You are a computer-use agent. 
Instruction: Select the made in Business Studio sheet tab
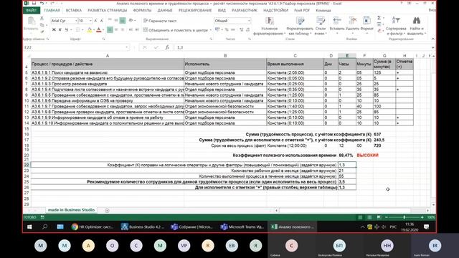[71, 210]
